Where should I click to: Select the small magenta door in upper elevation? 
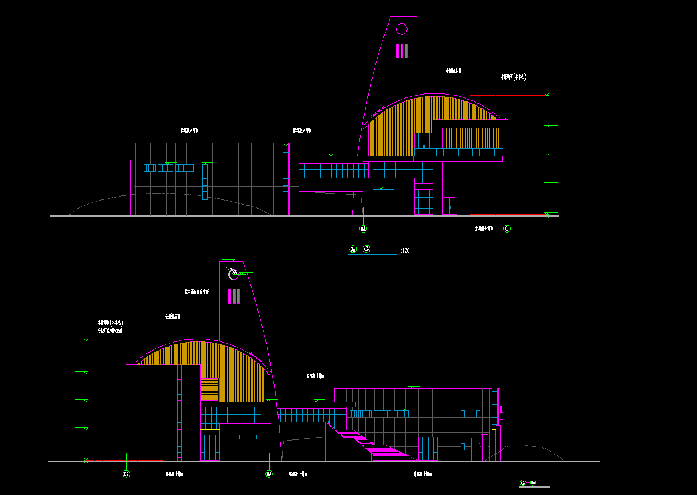point(449,206)
